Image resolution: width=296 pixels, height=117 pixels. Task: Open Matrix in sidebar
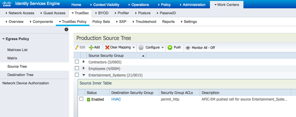coord(12,58)
